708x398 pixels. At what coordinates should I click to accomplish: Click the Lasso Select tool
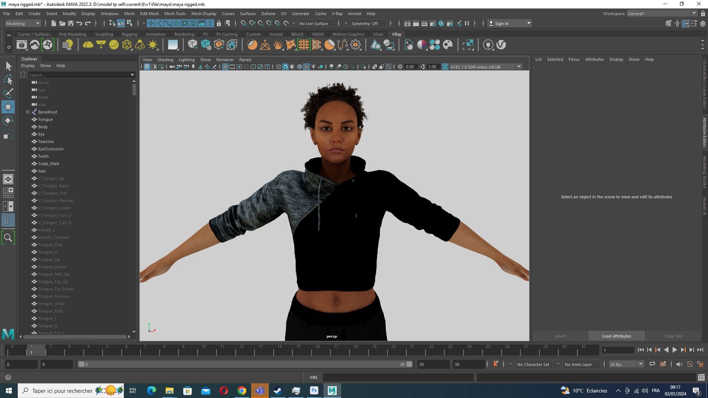[x=8, y=80]
